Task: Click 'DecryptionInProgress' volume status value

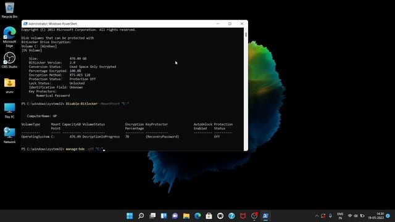Action: click(101, 137)
